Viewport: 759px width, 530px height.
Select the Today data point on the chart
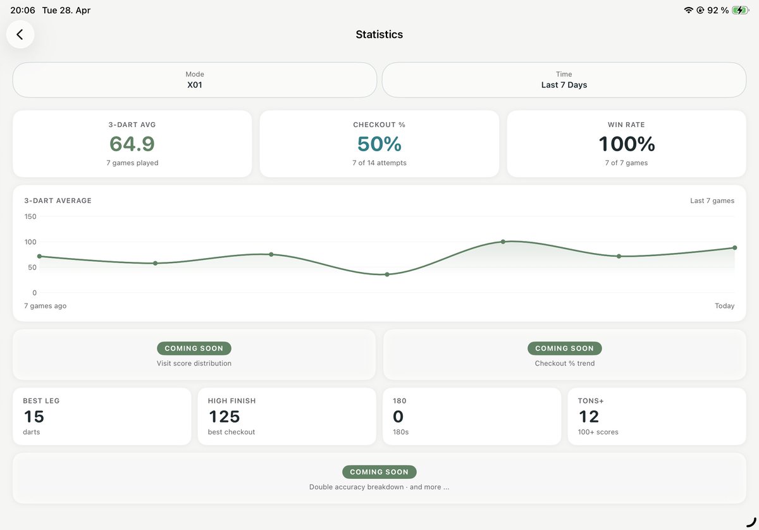coord(735,247)
